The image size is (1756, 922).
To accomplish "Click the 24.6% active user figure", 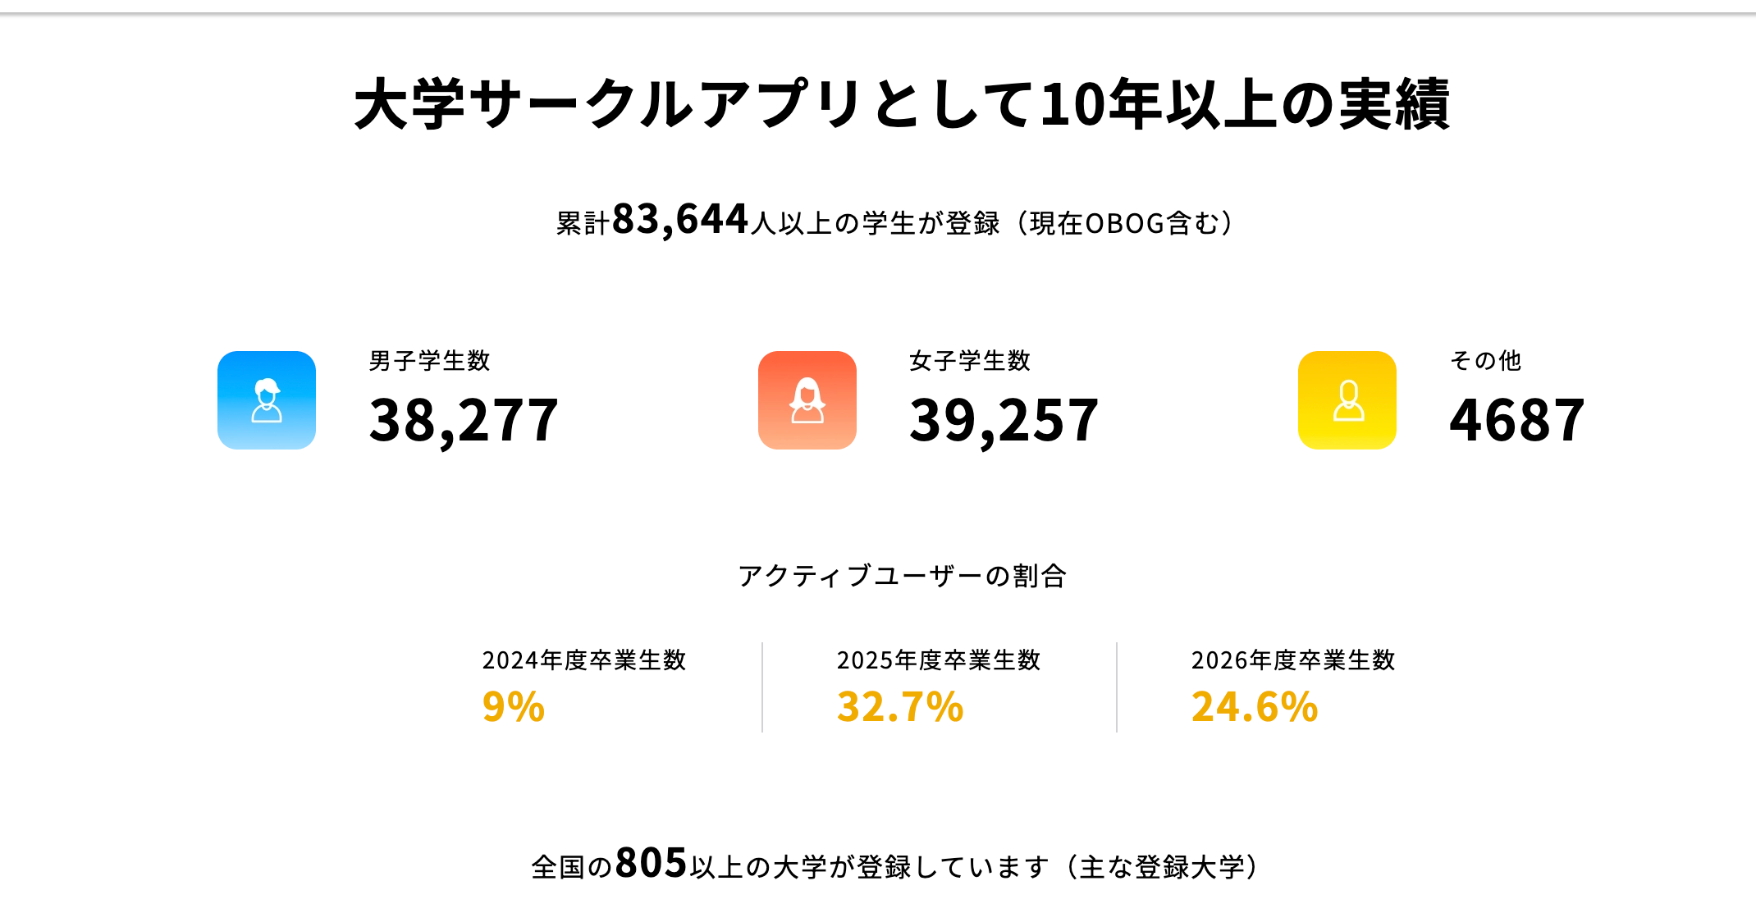I will 1255,707.
